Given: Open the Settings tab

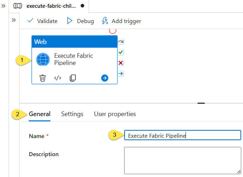Looking at the screenshot, I should tap(72, 114).
